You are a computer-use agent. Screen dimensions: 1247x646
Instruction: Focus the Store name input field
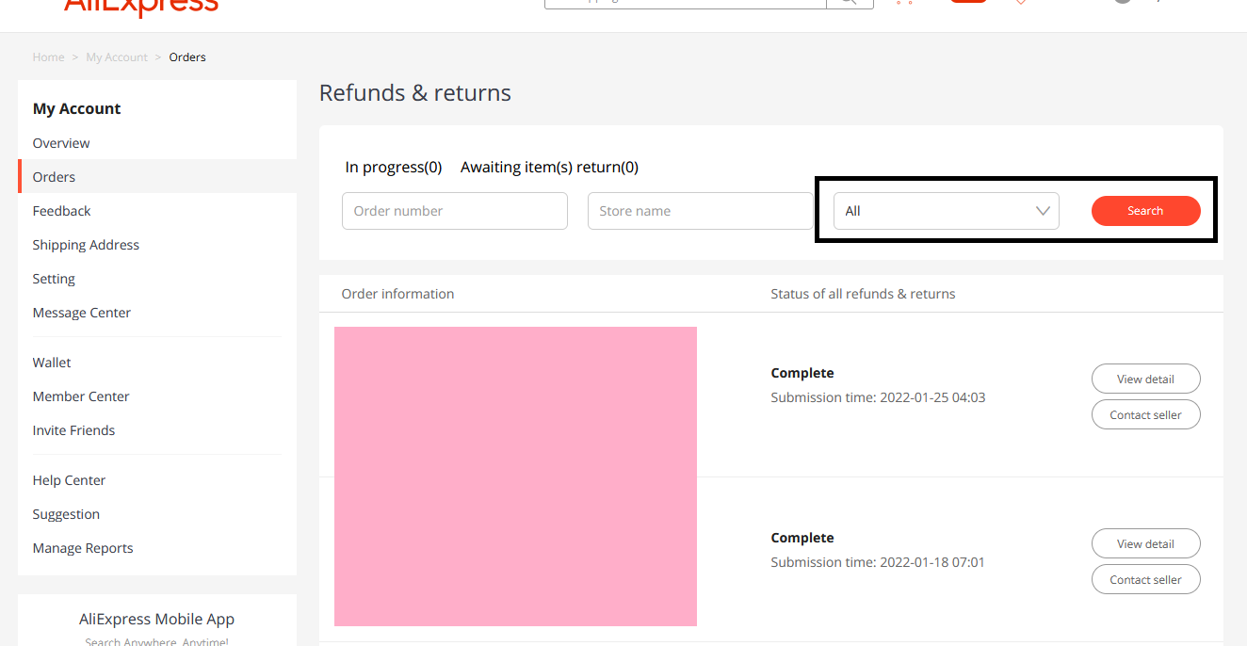700,211
